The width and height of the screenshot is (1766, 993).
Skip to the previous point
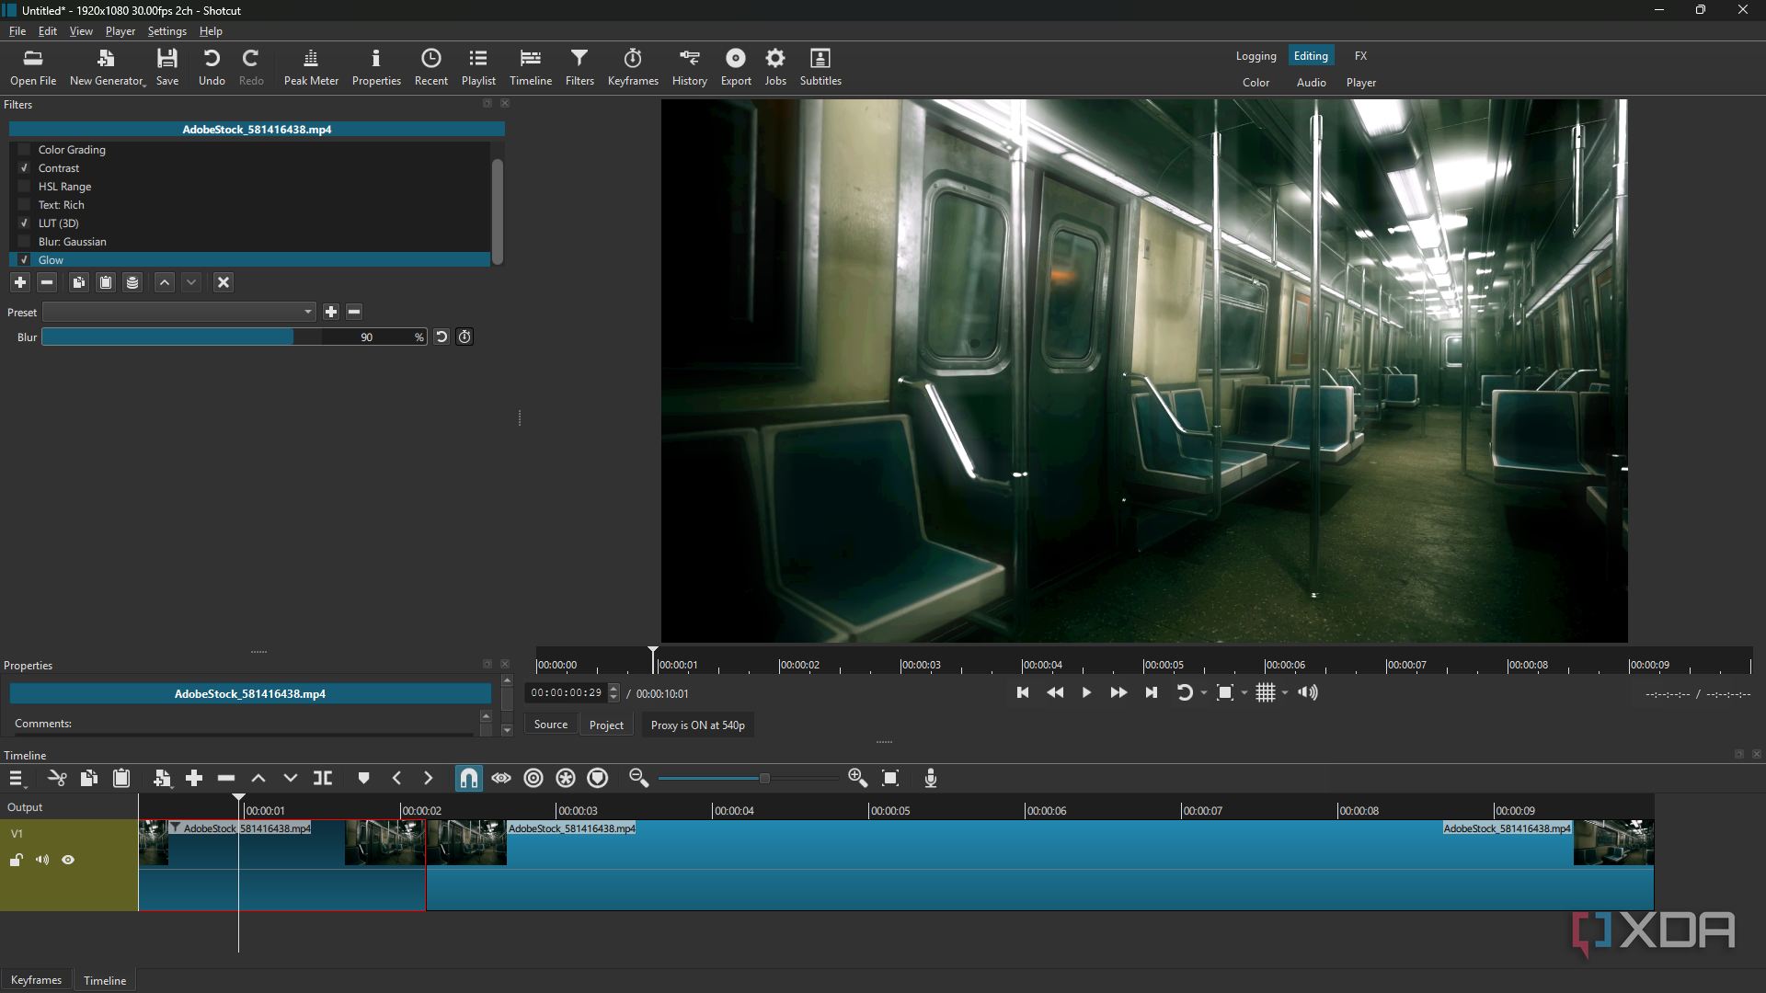(x=1022, y=693)
